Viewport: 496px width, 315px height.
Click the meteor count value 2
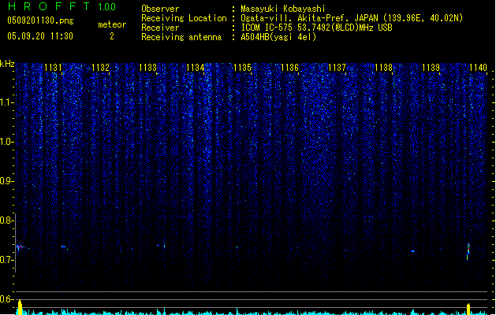tap(112, 36)
